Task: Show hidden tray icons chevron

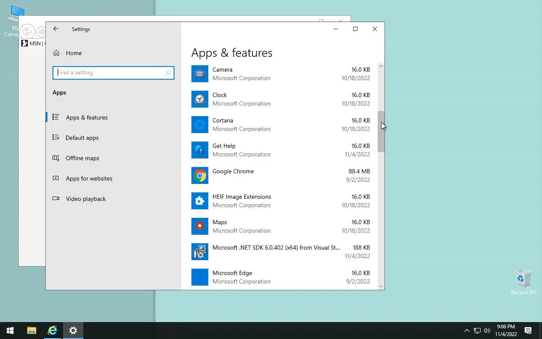Action: click(x=467, y=331)
